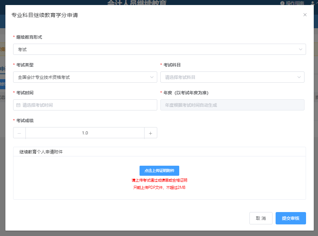
Task: Click the 取消 button
Action: tap(261, 218)
